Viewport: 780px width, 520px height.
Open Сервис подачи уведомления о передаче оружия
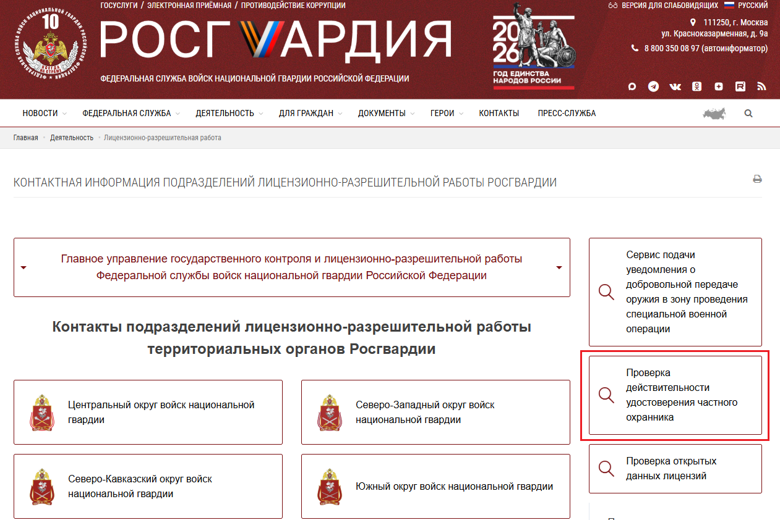675,292
